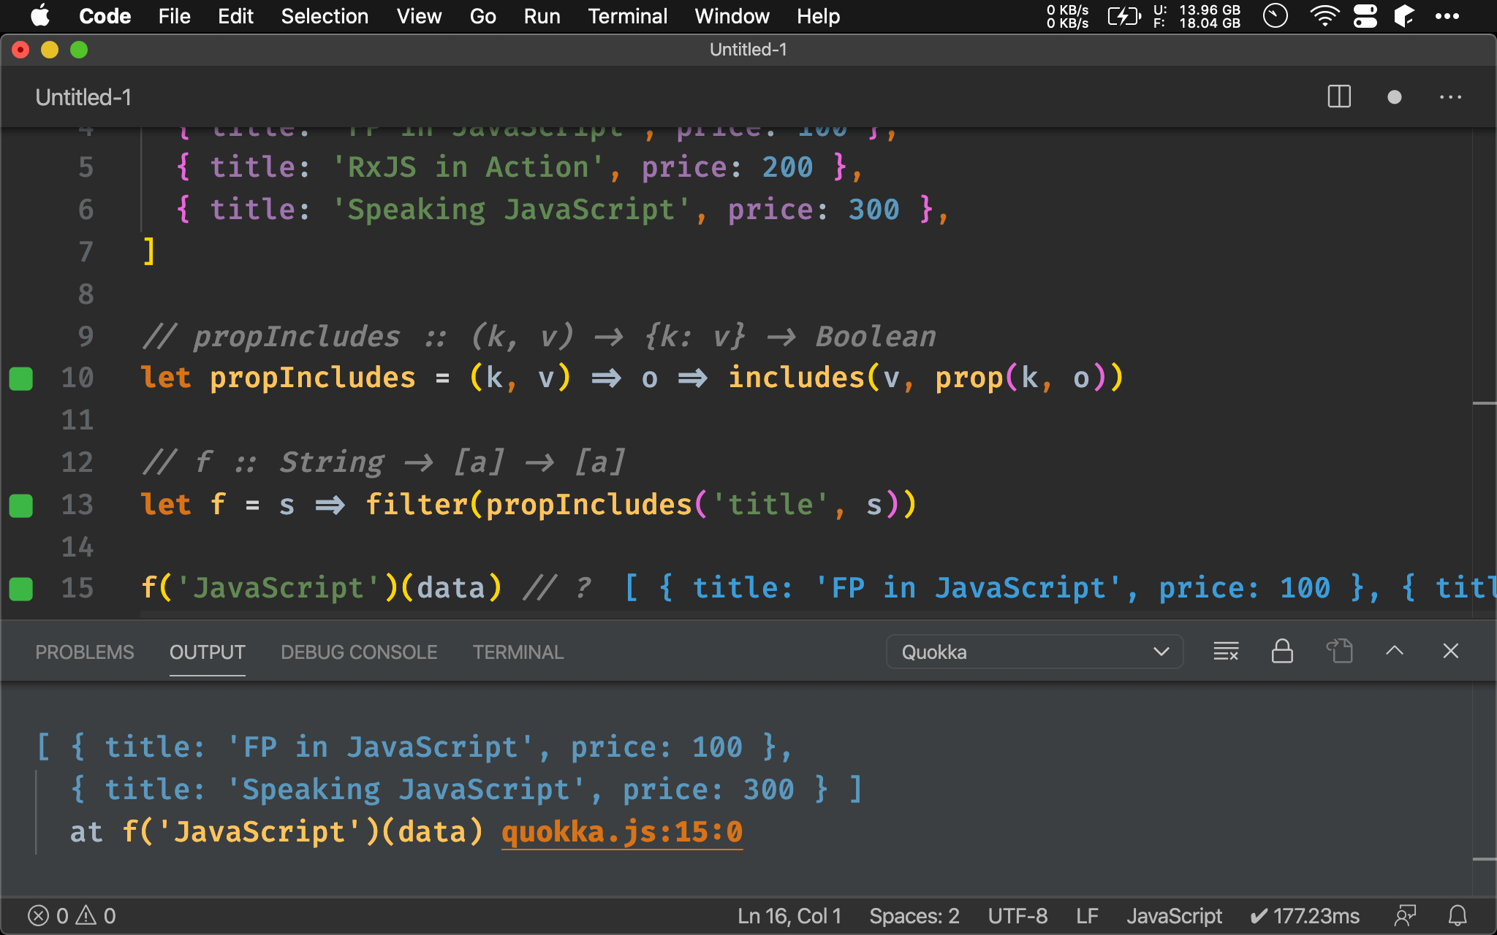Select the Untitled-1 editor tab
Image resolution: width=1497 pixels, height=935 pixels.
(x=83, y=97)
